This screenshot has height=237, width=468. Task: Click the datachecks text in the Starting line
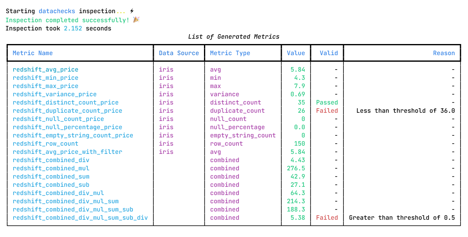click(57, 11)
